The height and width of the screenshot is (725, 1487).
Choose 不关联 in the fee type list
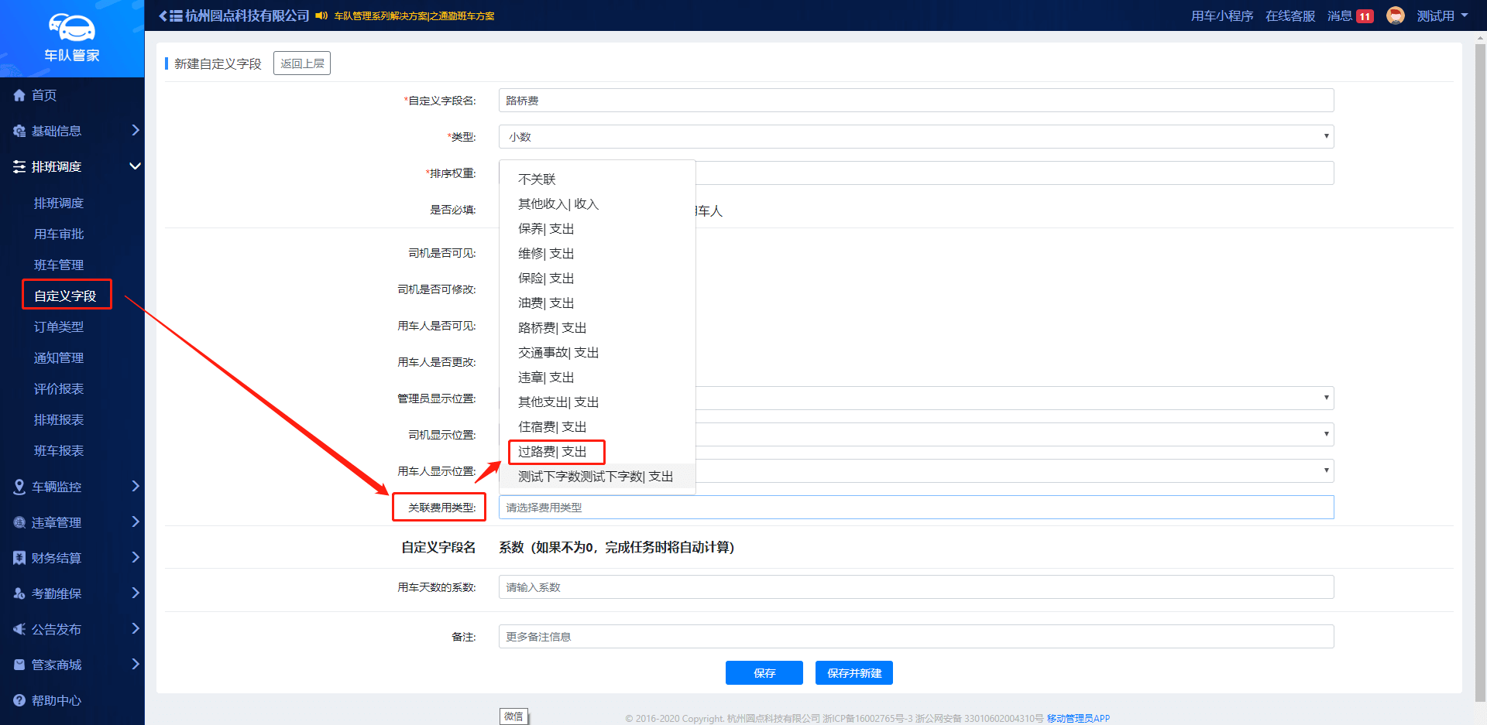(537, 180)
